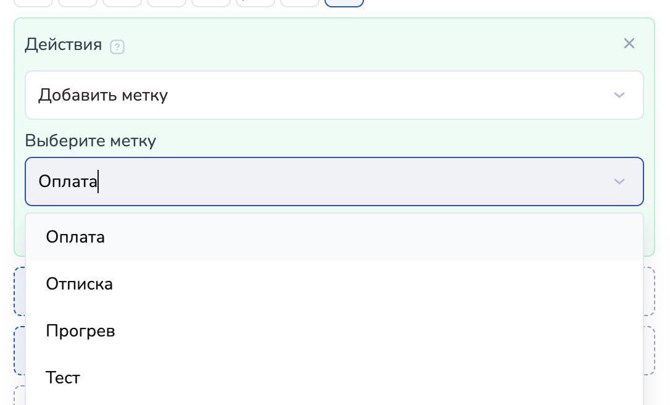
Task: Select the Оплата option in the list
Action: (75, 237)
